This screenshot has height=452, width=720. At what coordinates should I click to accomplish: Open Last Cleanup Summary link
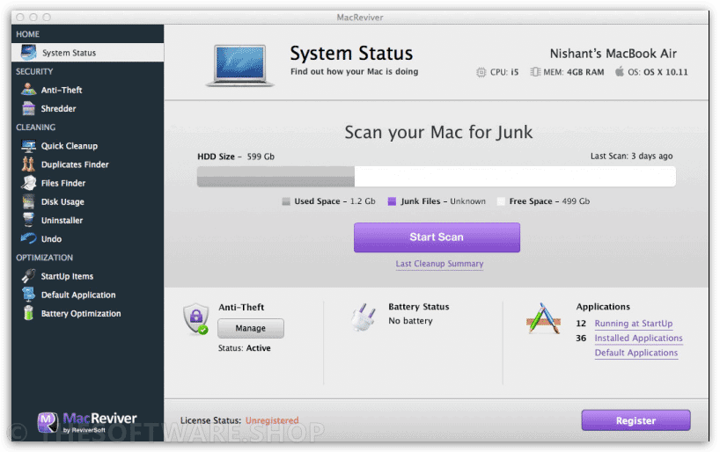pyautogui.click(x=439, y=264)
